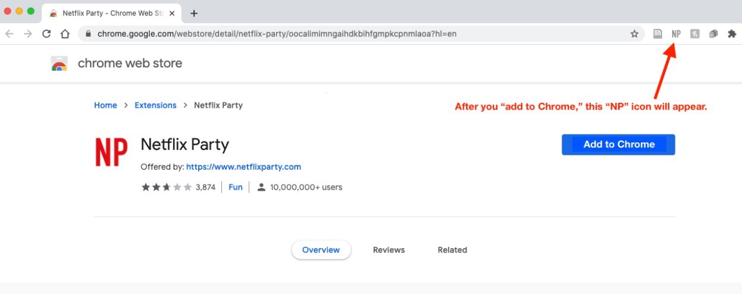Viewport: 742px width, 294px height.
Task: Click the large red NP extension logo
Action: (x=112, y=152)
